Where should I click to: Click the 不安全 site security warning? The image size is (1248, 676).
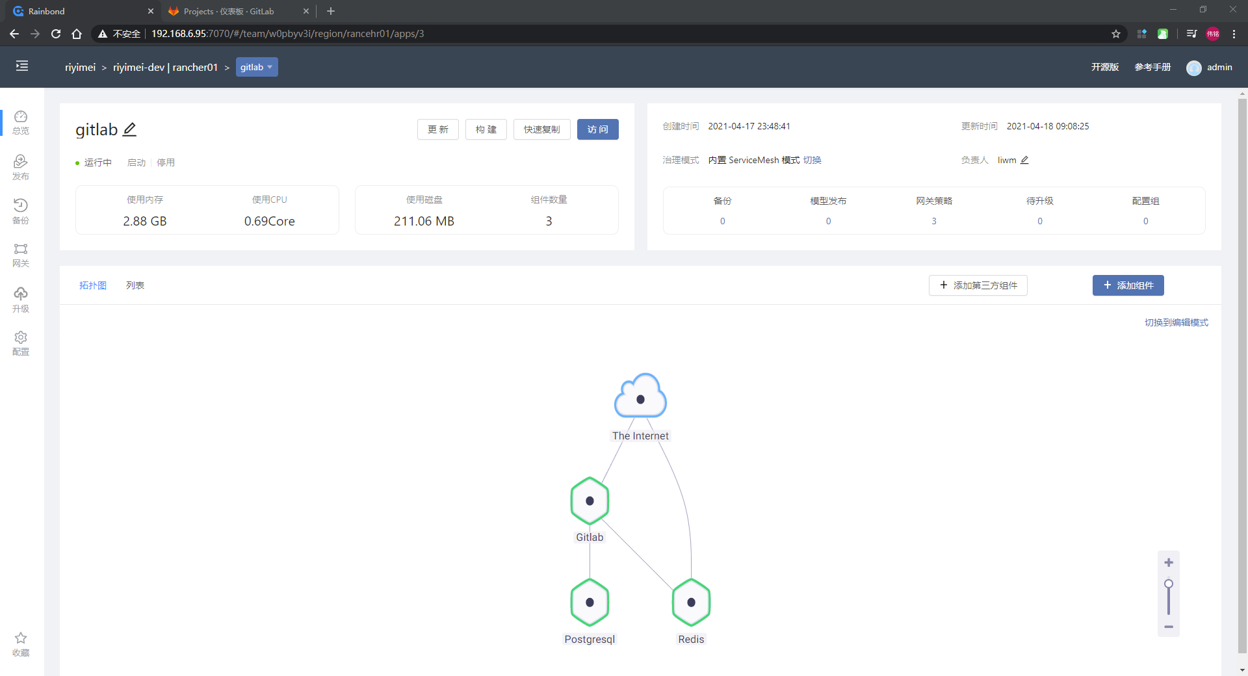tap(120, 34)
